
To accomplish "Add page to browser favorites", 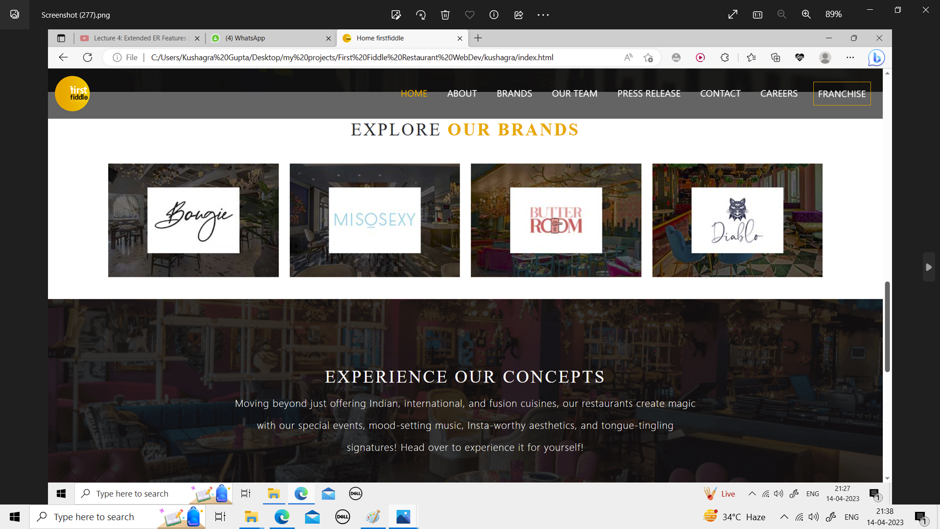I will coord(648,57).
